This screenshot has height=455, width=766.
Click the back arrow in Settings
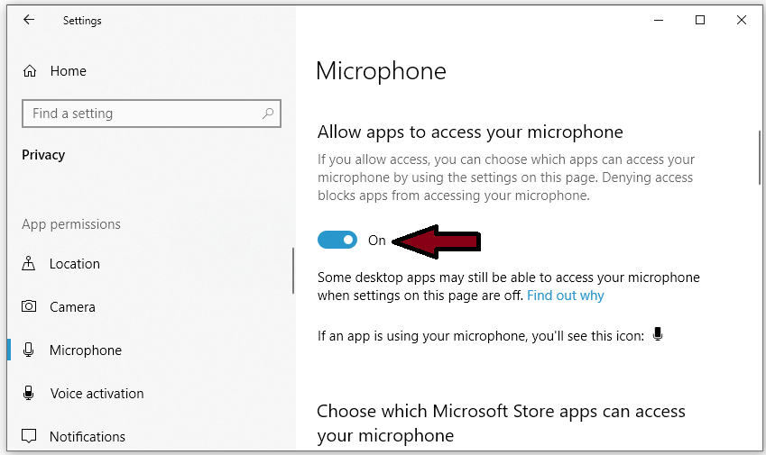[x=29, y=20]
